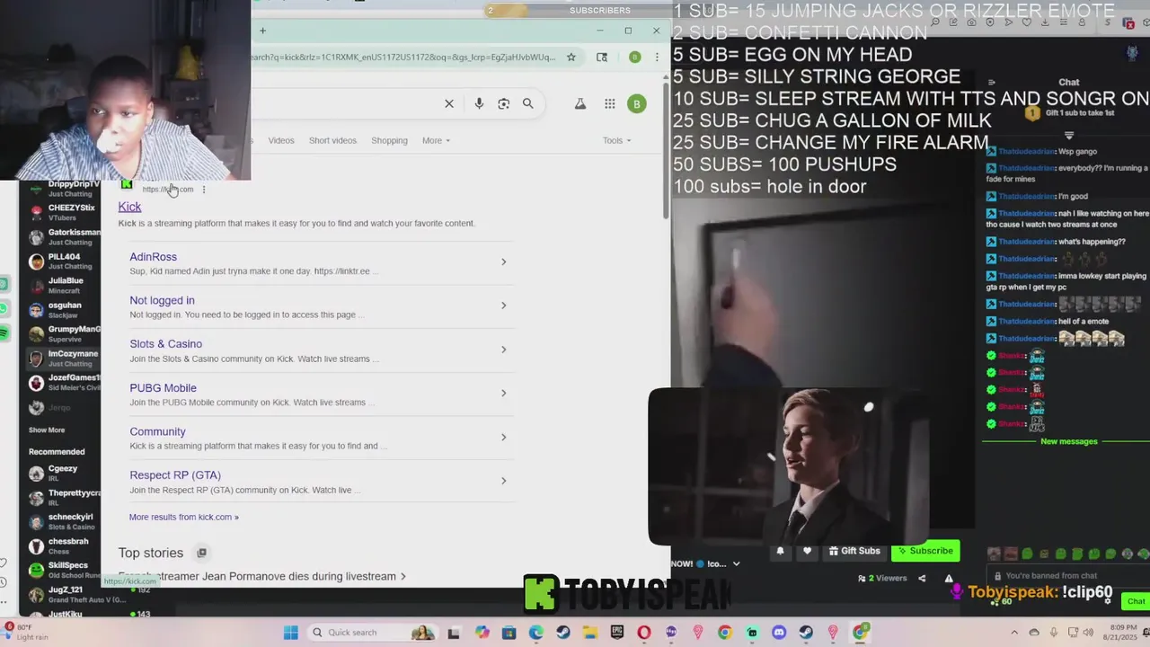Open Chrome three-dot menu
1150x647 pixels.
coord(657,57)
